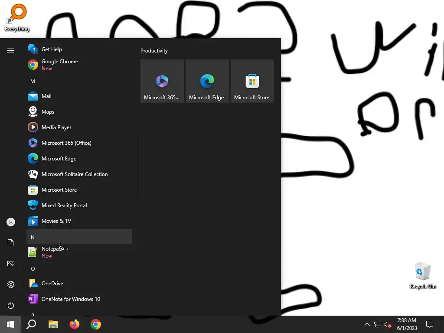Launch Notepad++ from the app list

click(x=79, y=252)
